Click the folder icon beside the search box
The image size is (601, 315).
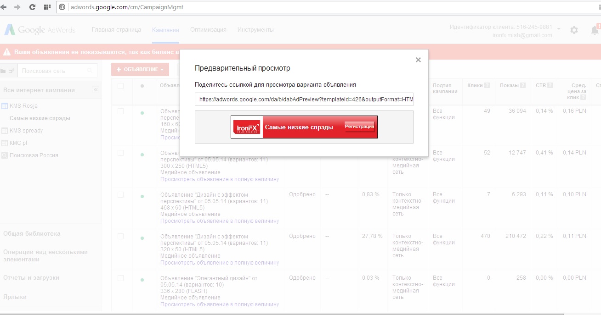(x=3, y=71)
